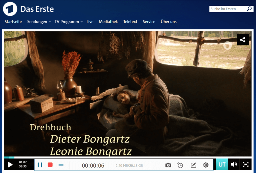Open the Über uns page
This screenshot has width=256, height=173.
pyautogui.click(x=169, y=22)
